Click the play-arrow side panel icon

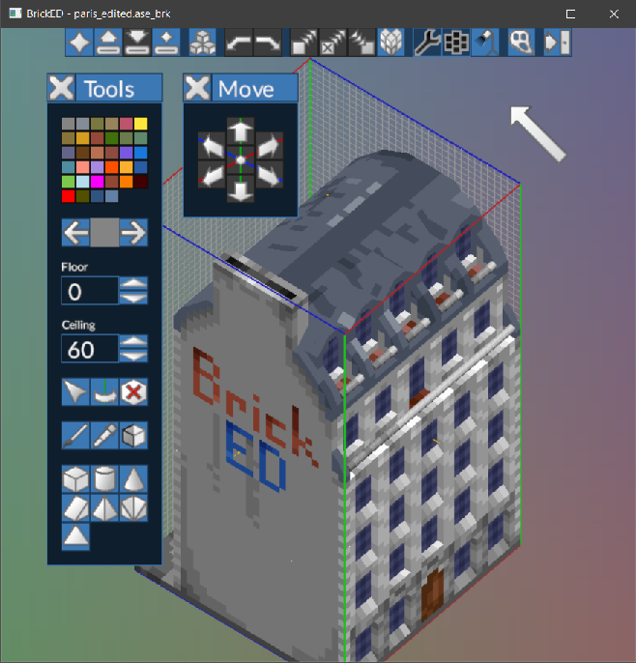(x=558, y=43)
